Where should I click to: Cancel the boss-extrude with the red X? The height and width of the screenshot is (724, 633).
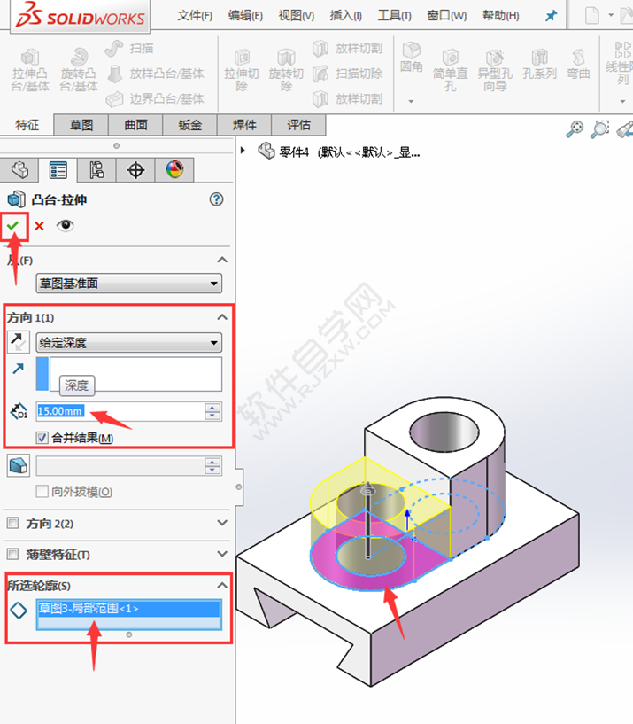[x=39, y=226]
